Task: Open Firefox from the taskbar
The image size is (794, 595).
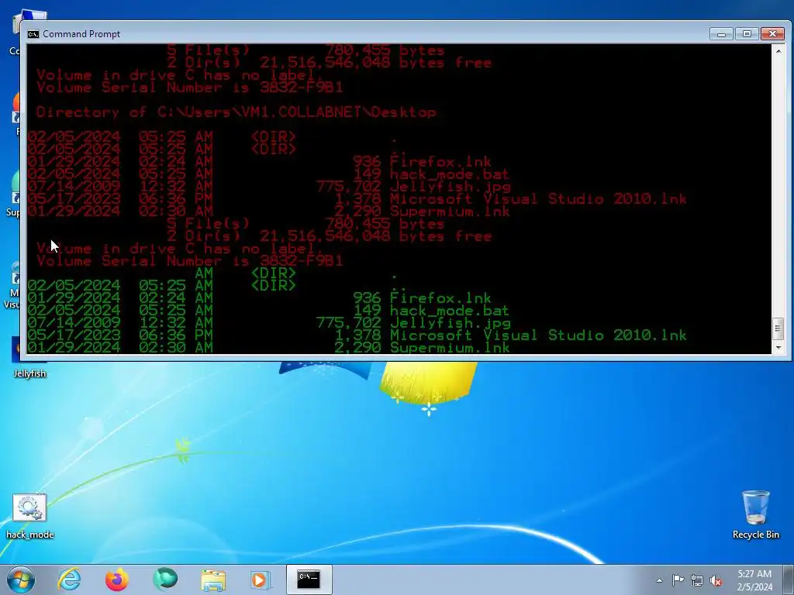Action: (x=116, y=580)
